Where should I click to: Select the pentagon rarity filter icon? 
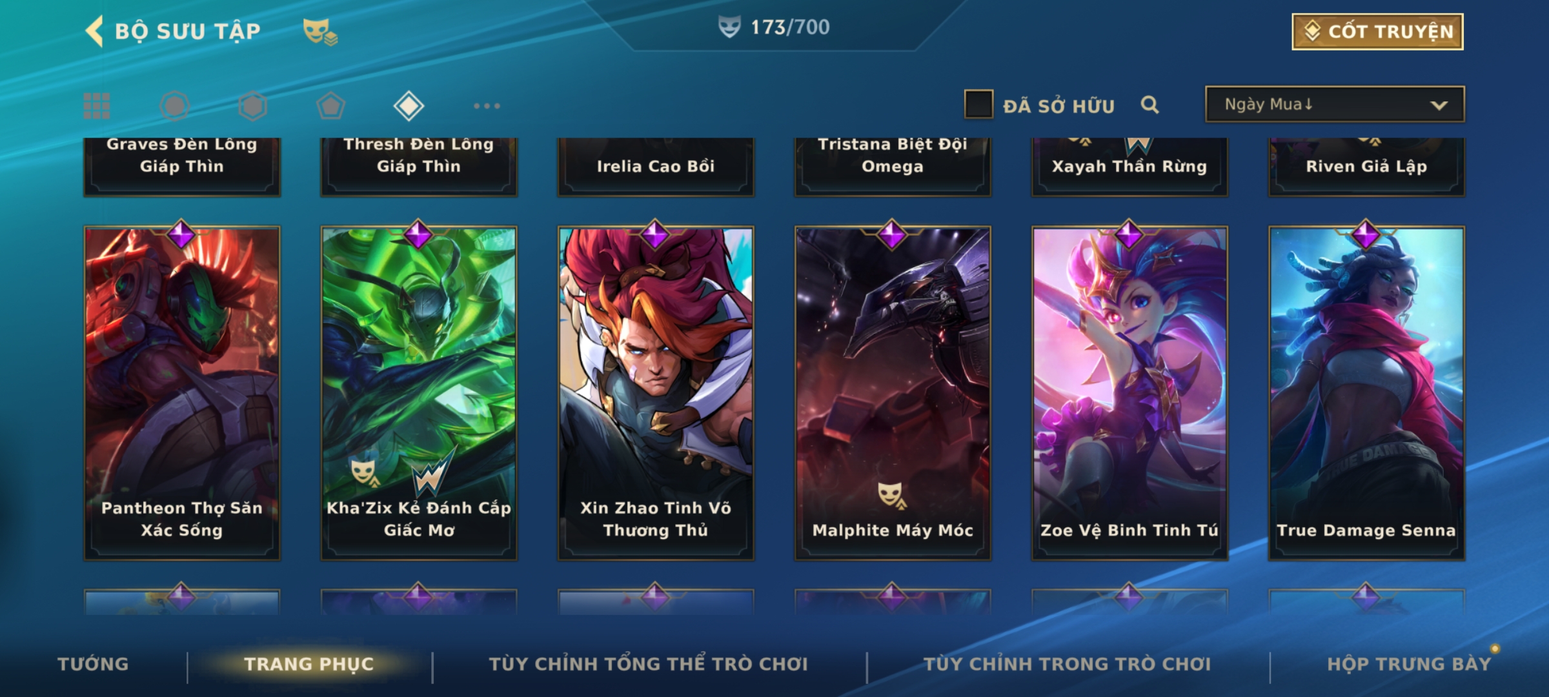tap(330, 106)
